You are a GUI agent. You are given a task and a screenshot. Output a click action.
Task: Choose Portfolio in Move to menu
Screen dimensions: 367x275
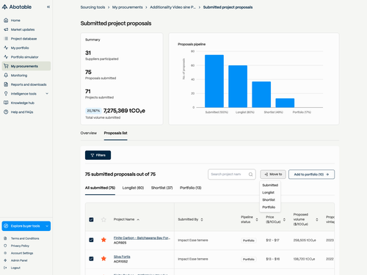pos(270,207)
